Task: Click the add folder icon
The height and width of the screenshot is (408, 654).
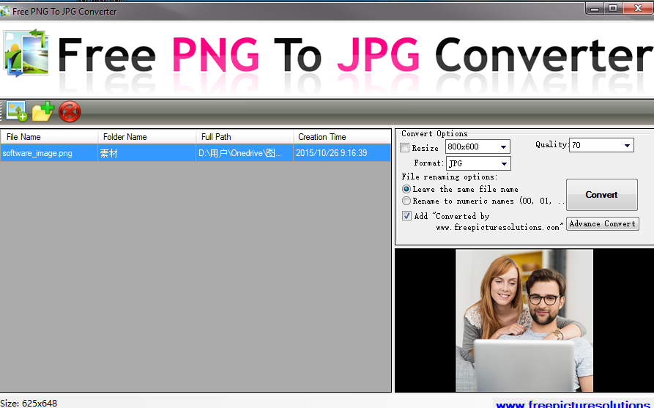Action: [x=43, y=111]
